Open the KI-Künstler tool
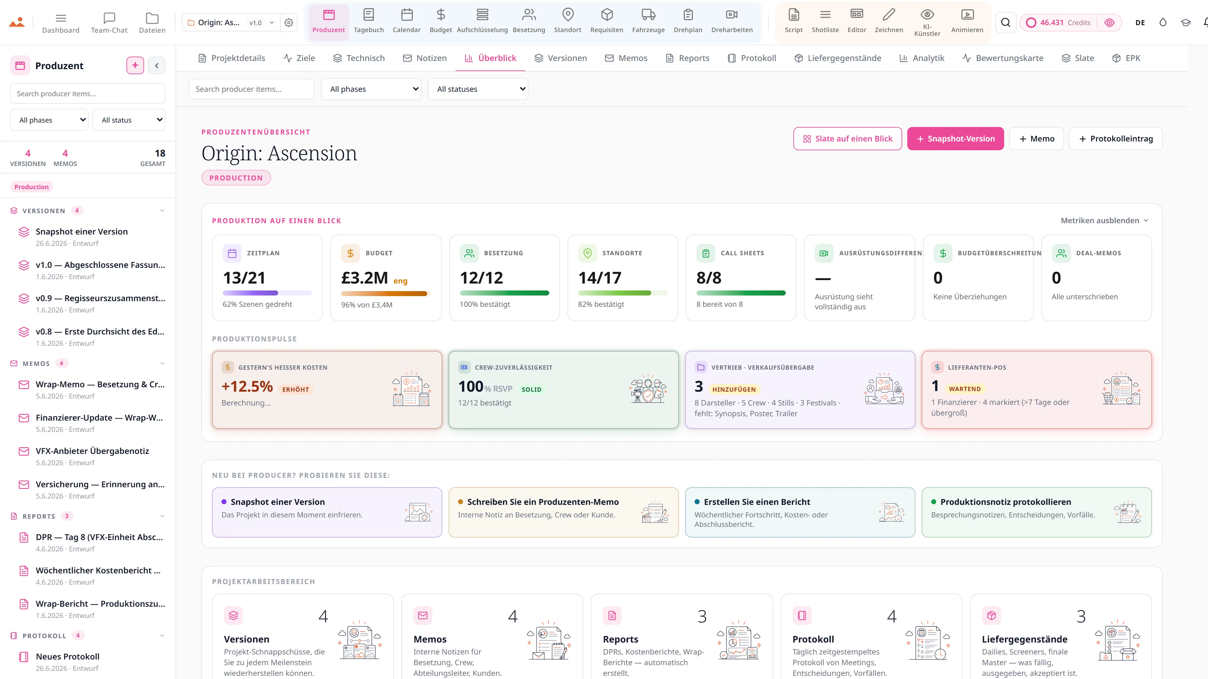The height and width of the screenshot is (679, 1208). pos(927,23)
